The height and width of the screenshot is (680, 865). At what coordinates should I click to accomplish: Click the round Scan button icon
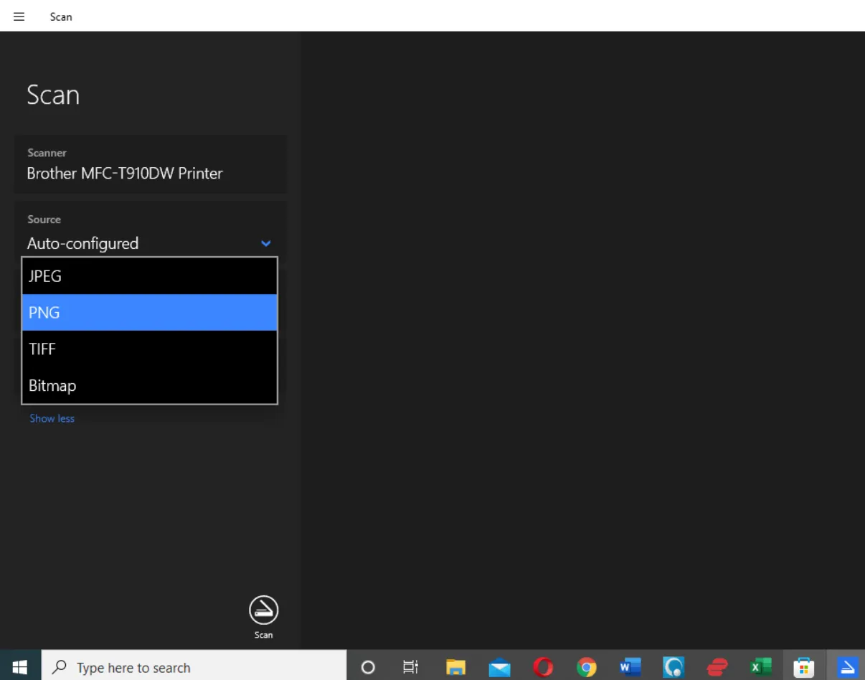click(263, 610)
